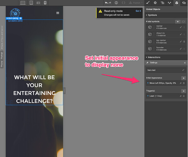Open the Interactions droplets tab
The width and height of the screenshot is (188, 157).
[170, 3]
